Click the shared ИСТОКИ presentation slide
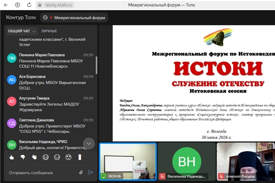The height and width of the screenshot is (183, 275). click(194, 83)
